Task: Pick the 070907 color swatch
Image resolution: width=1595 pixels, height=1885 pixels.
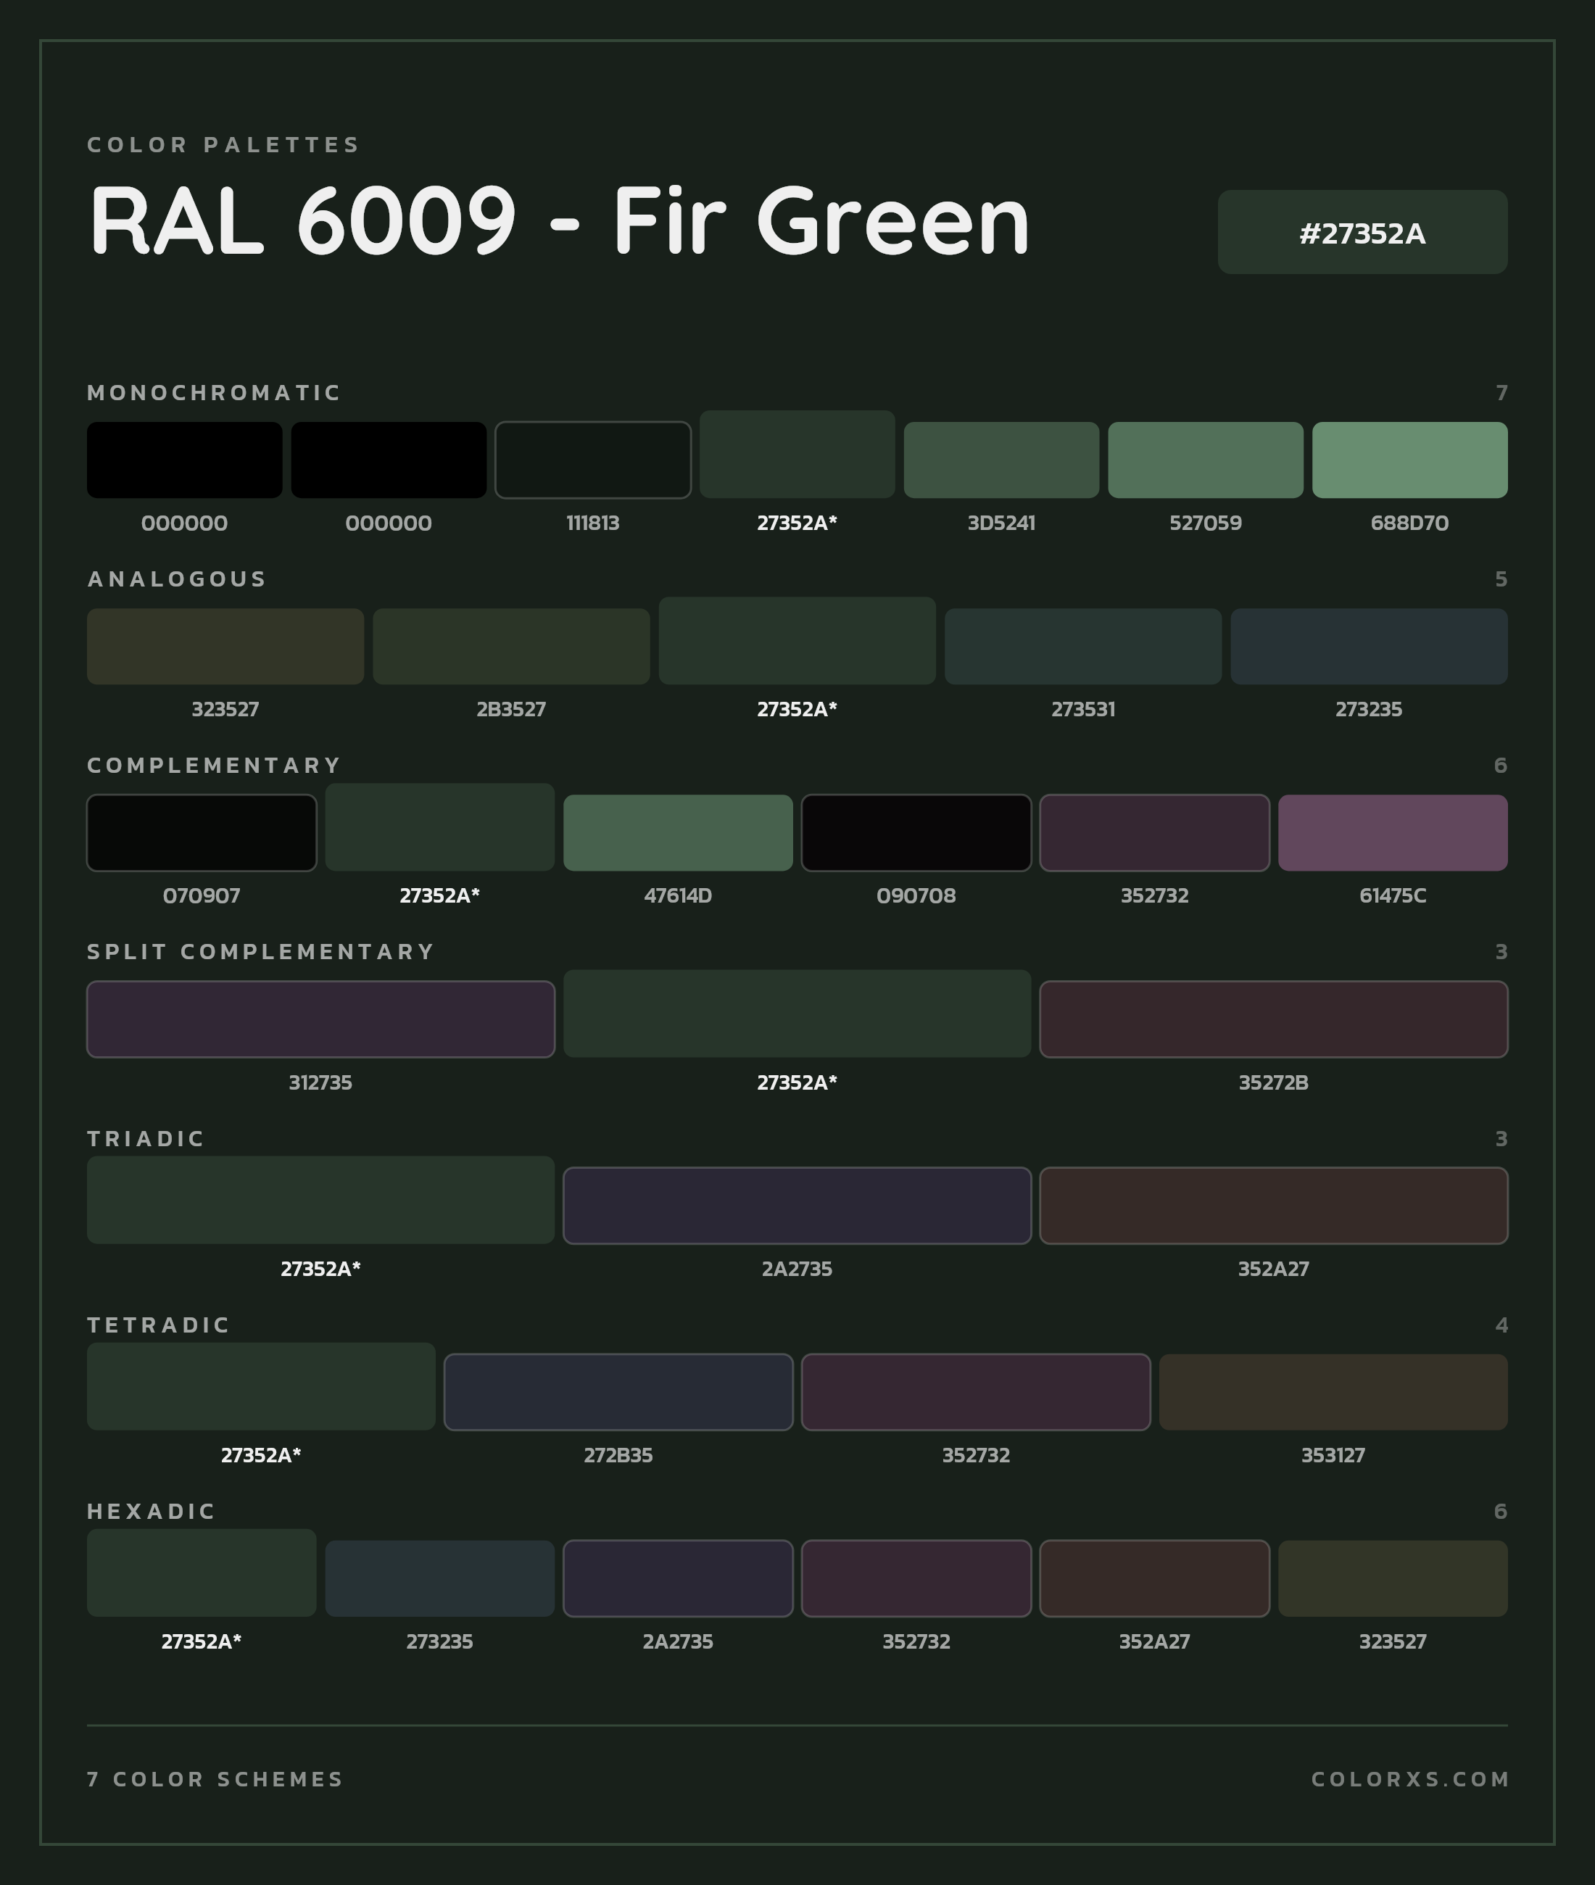Action: [202, 832]
